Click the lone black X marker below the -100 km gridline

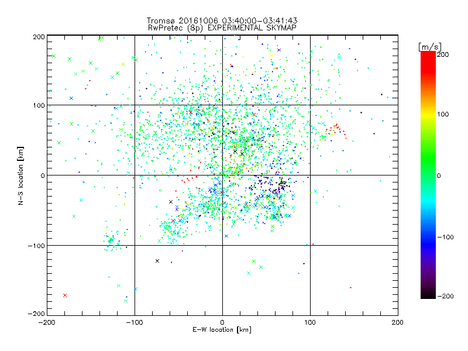coord(157,261)
